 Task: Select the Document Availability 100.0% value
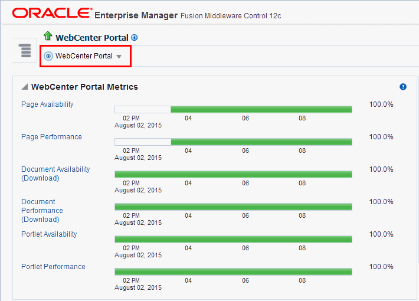[x=381, y=169]
